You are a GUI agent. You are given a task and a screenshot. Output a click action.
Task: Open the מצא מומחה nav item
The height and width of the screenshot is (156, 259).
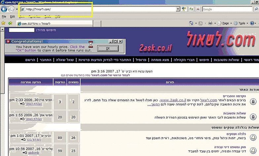pyautogui.click(x=160, y=60)
